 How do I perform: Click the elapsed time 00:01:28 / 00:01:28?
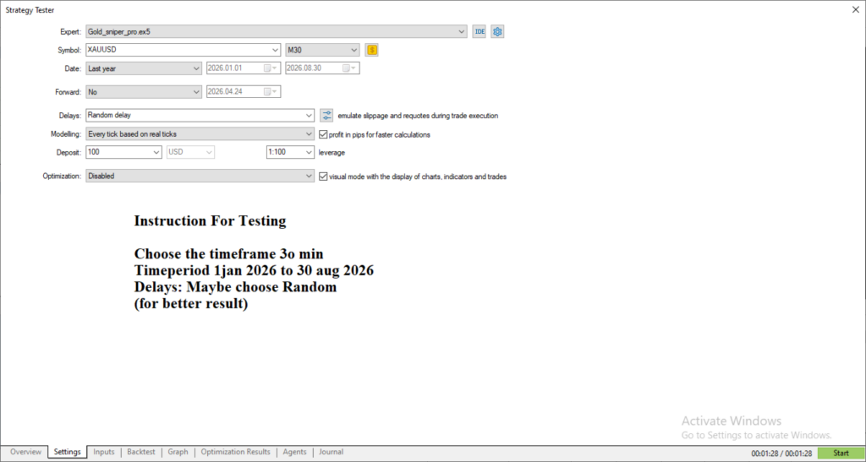781,454
